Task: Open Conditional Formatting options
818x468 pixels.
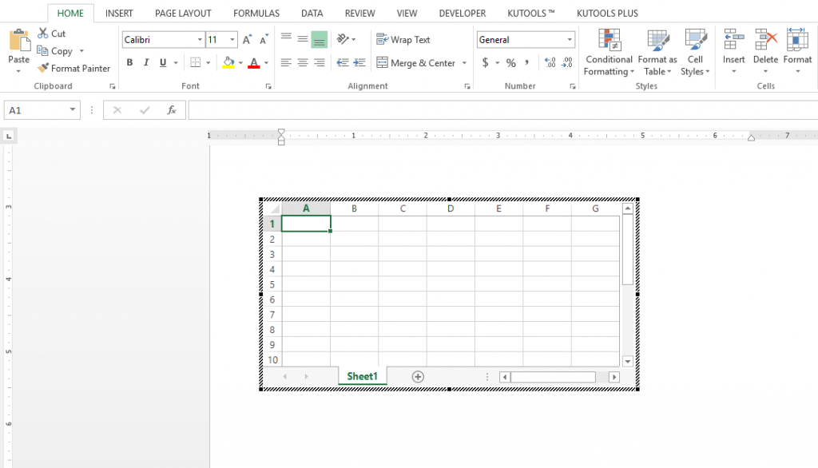Action: 609,52
